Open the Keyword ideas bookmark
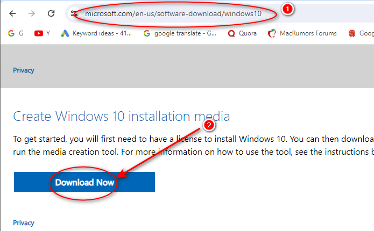The height and width of the screenshot is (231, 374). tap(96, 33)
